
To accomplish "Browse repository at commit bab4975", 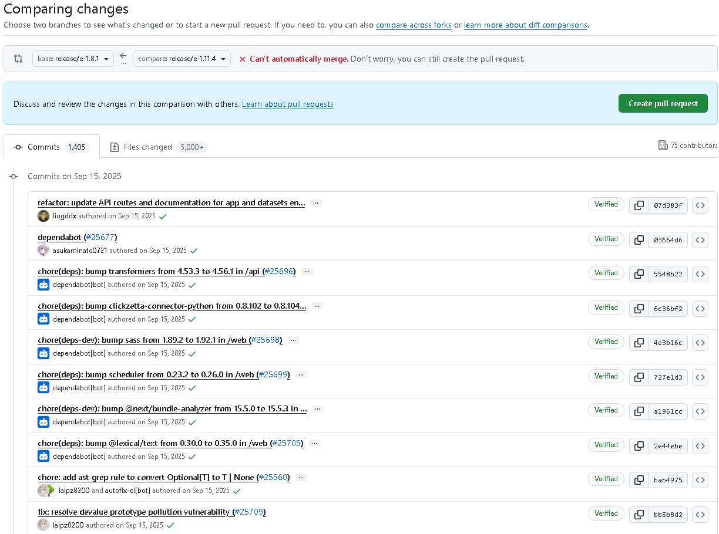I will (x=700, y=480).
